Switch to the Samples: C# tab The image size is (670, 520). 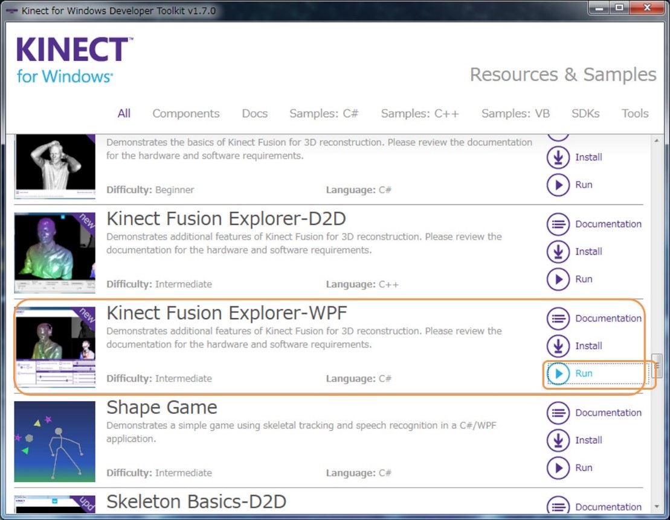tap(324, 113)
